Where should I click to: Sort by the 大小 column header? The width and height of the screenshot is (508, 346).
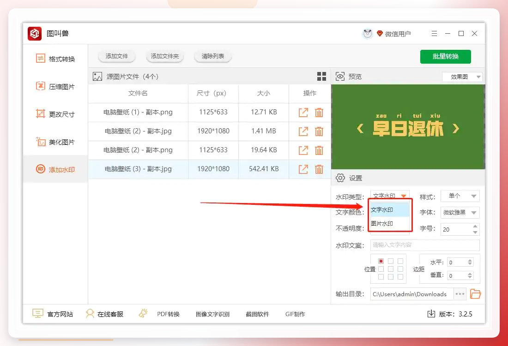pyautogui.click(x=263, y=93)
